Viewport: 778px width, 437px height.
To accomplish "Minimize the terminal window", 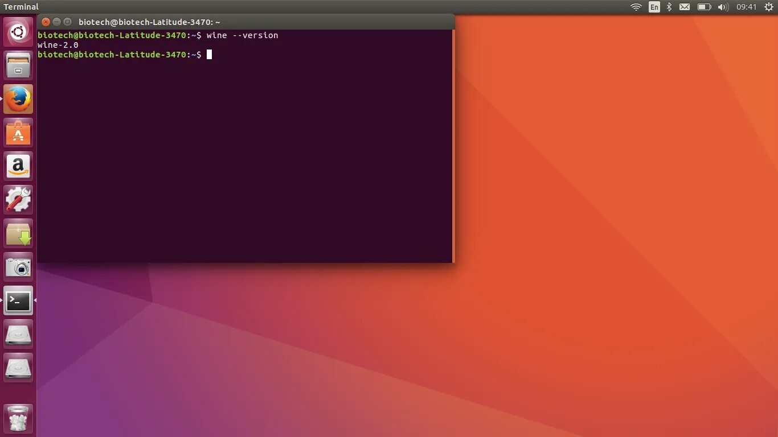I will (x=57, y=22).
